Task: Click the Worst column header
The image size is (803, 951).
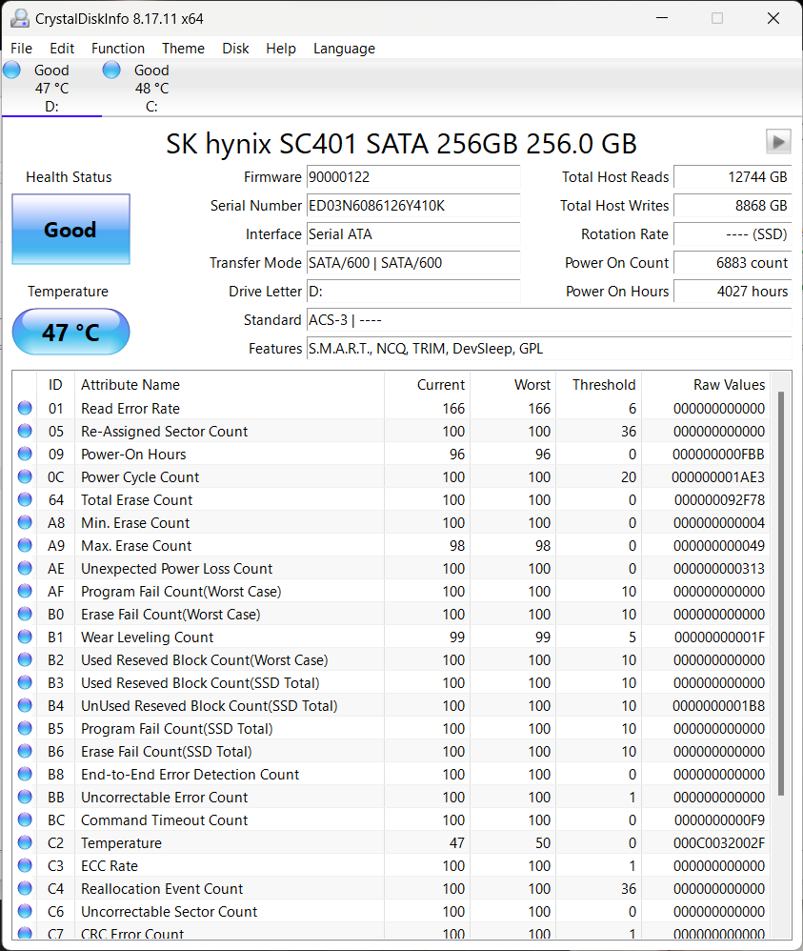Action: pyautogui.click(x=513, y=385)
